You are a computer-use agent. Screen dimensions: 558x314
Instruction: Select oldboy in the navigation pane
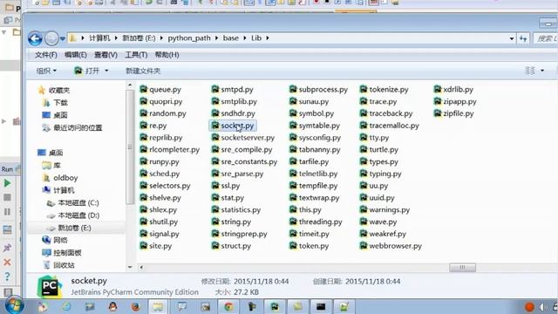click(60, 178)
